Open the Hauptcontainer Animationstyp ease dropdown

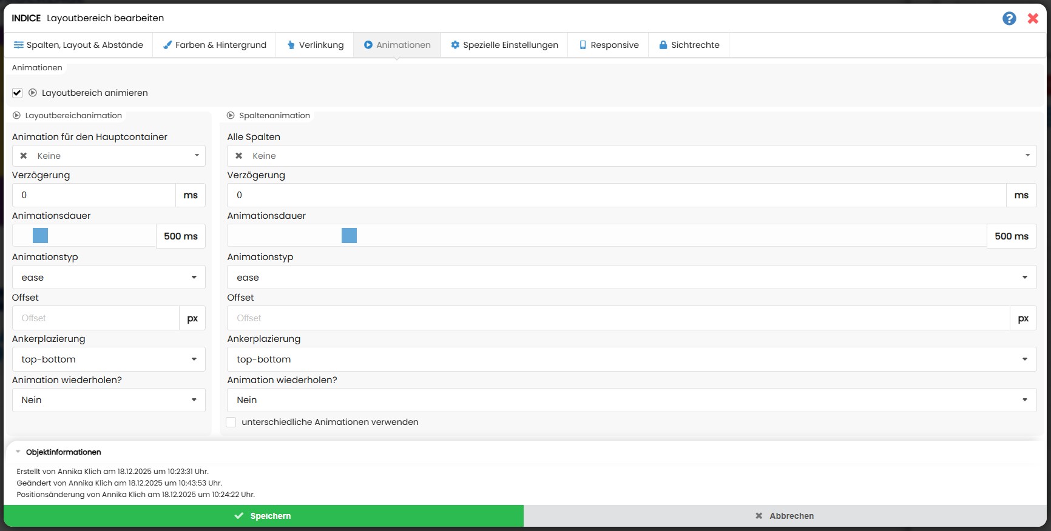pos(109,277)
